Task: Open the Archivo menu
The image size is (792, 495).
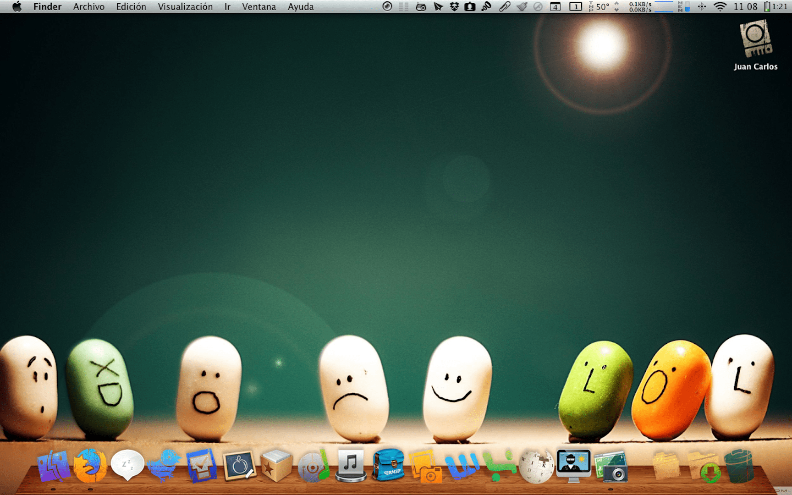Action: [x=88, y=6]
